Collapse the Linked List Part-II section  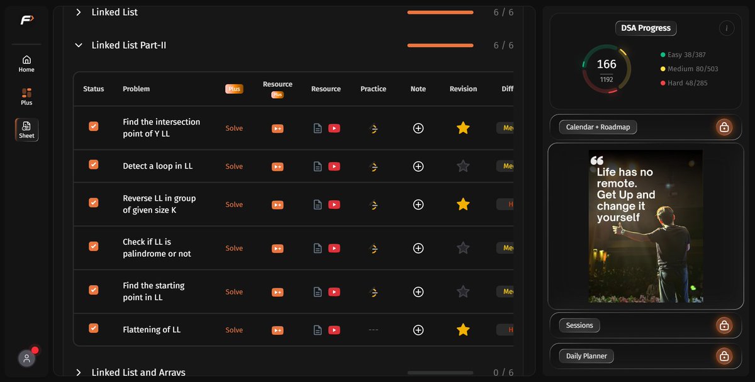[x=79, y=45]
